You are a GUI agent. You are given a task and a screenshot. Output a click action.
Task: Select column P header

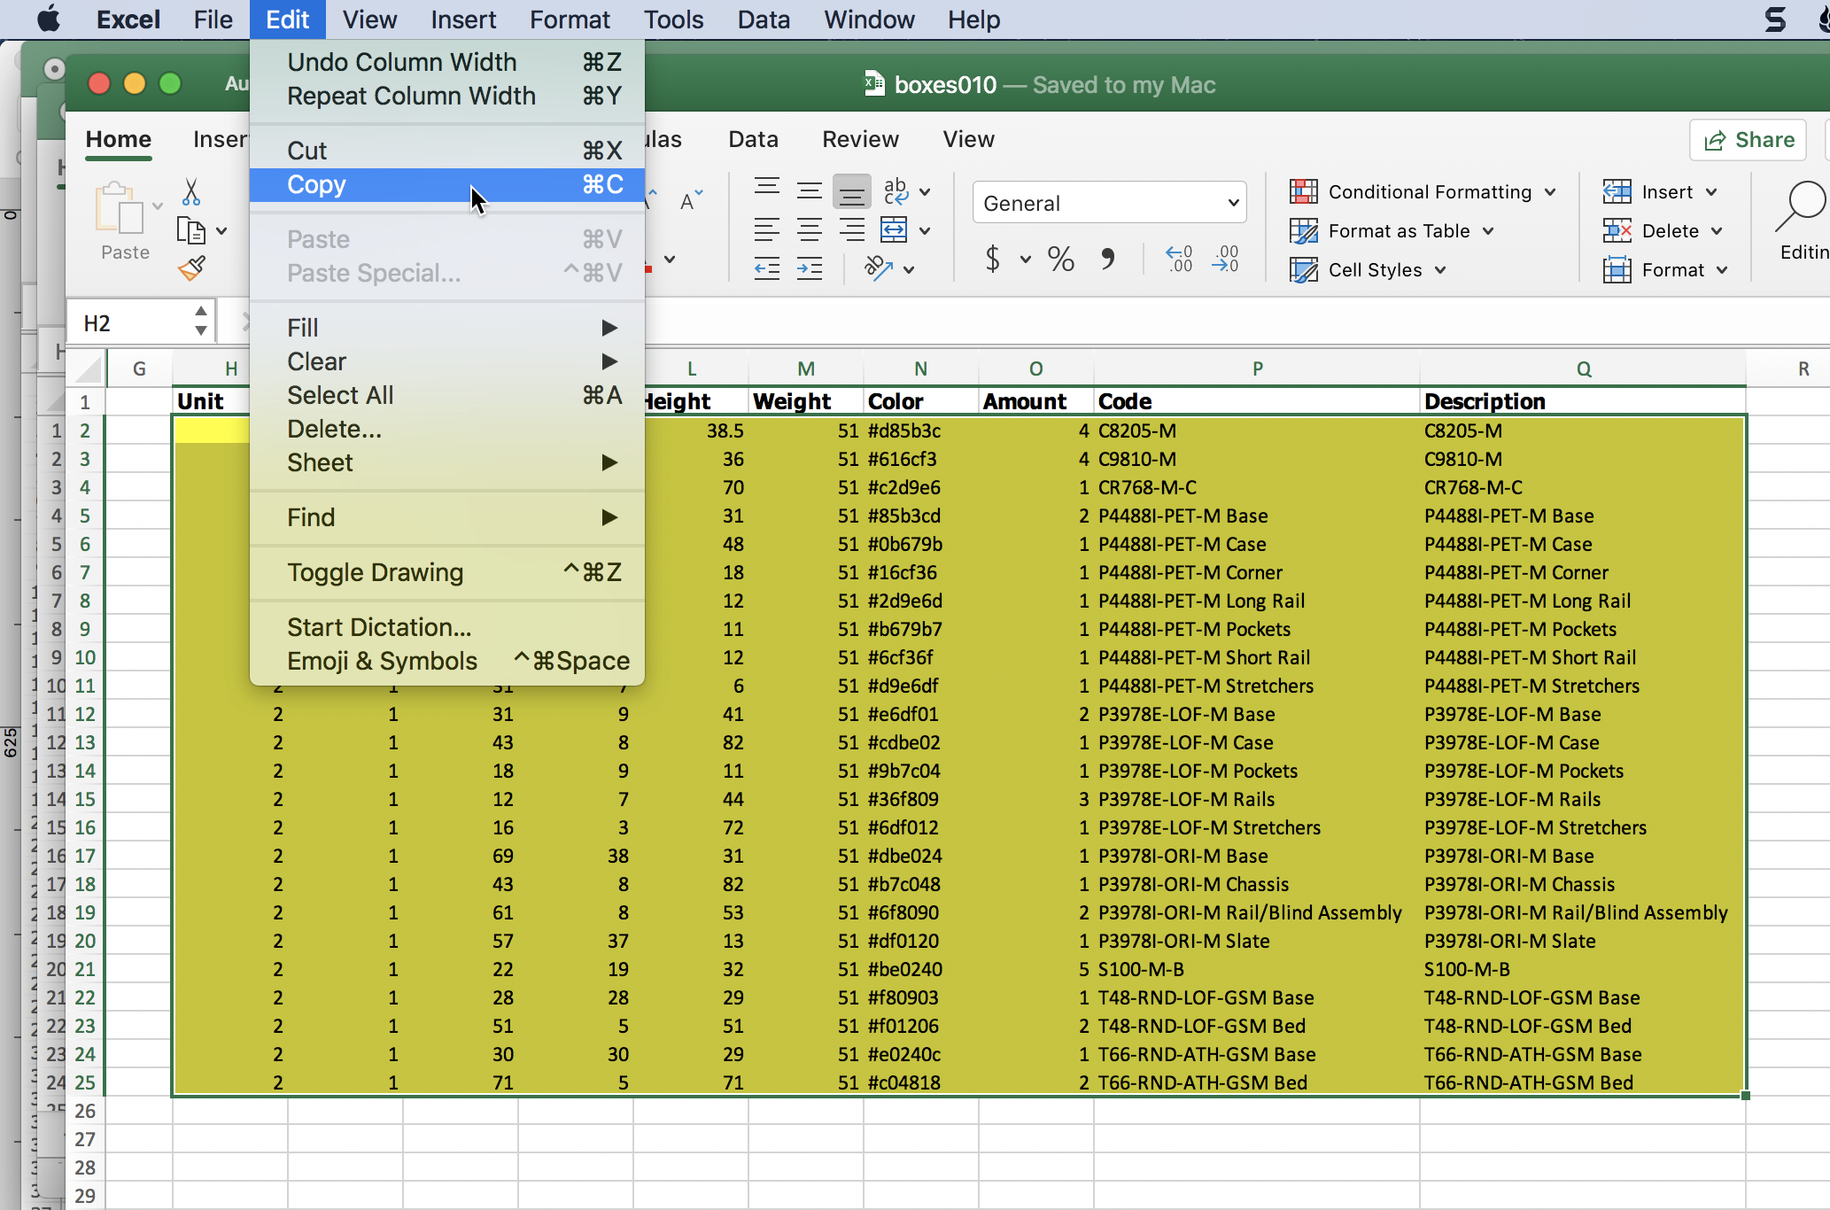[x=1257, y=368]
